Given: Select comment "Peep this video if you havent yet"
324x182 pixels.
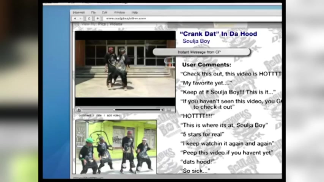Looking at the screenshot, I should 227,152.
